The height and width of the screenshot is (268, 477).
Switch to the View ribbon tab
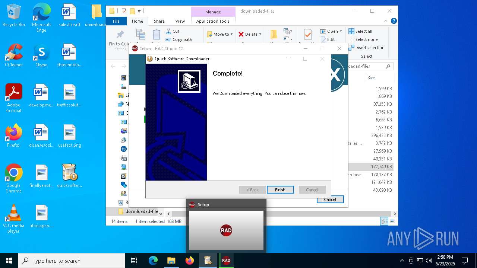point(180,21)
